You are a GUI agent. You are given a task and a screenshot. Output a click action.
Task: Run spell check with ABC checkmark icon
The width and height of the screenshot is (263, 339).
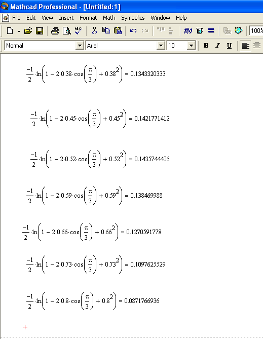click(x=78, y=31)
